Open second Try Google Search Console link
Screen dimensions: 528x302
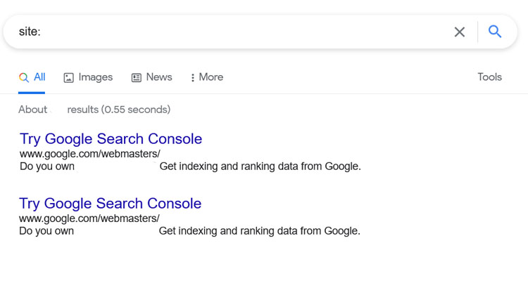110,203
